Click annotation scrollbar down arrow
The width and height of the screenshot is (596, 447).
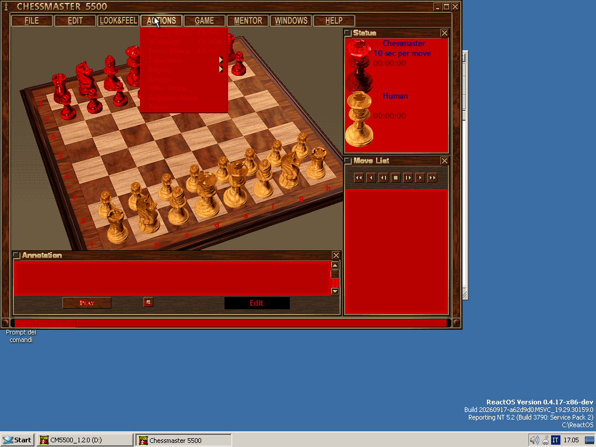click(335, 291)
